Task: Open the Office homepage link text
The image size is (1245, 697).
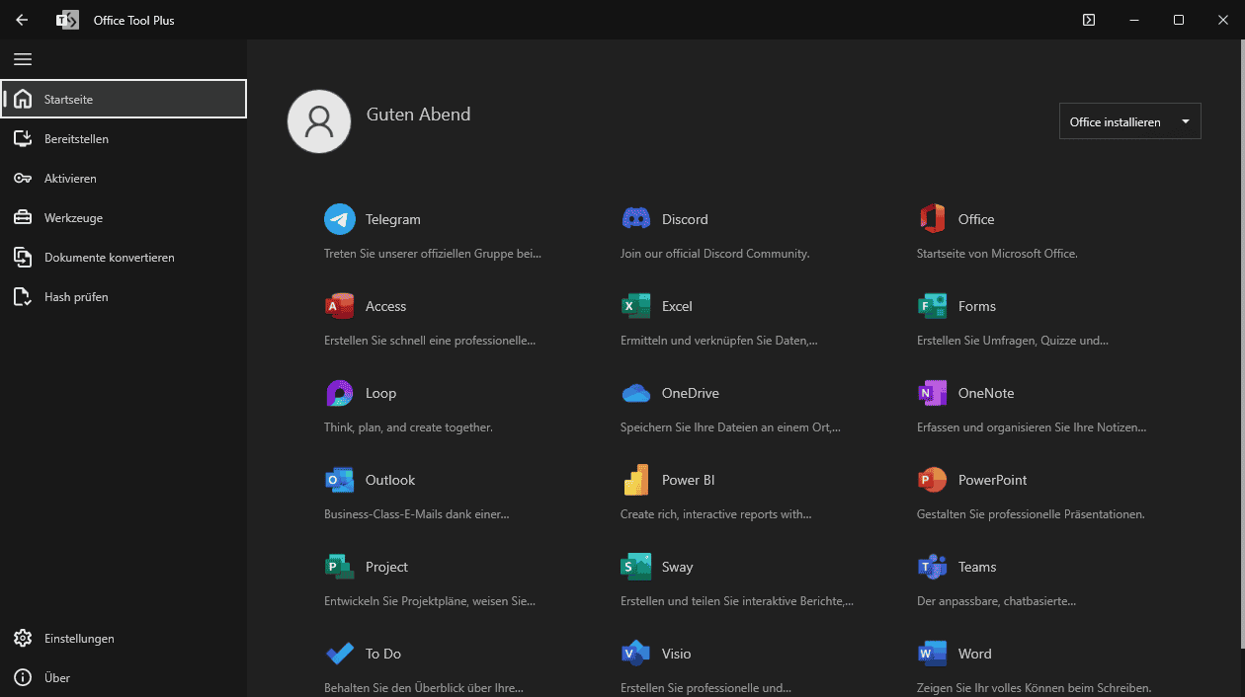Action: tap(976, 219)
